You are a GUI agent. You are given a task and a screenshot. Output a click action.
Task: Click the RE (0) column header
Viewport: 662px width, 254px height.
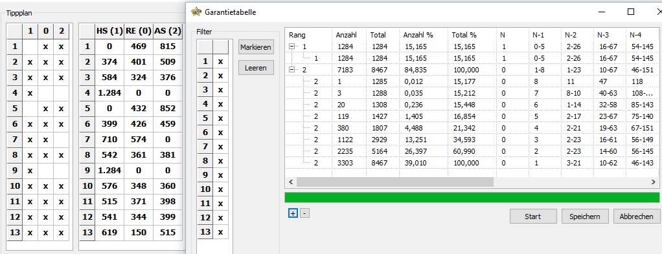[138, 31]
